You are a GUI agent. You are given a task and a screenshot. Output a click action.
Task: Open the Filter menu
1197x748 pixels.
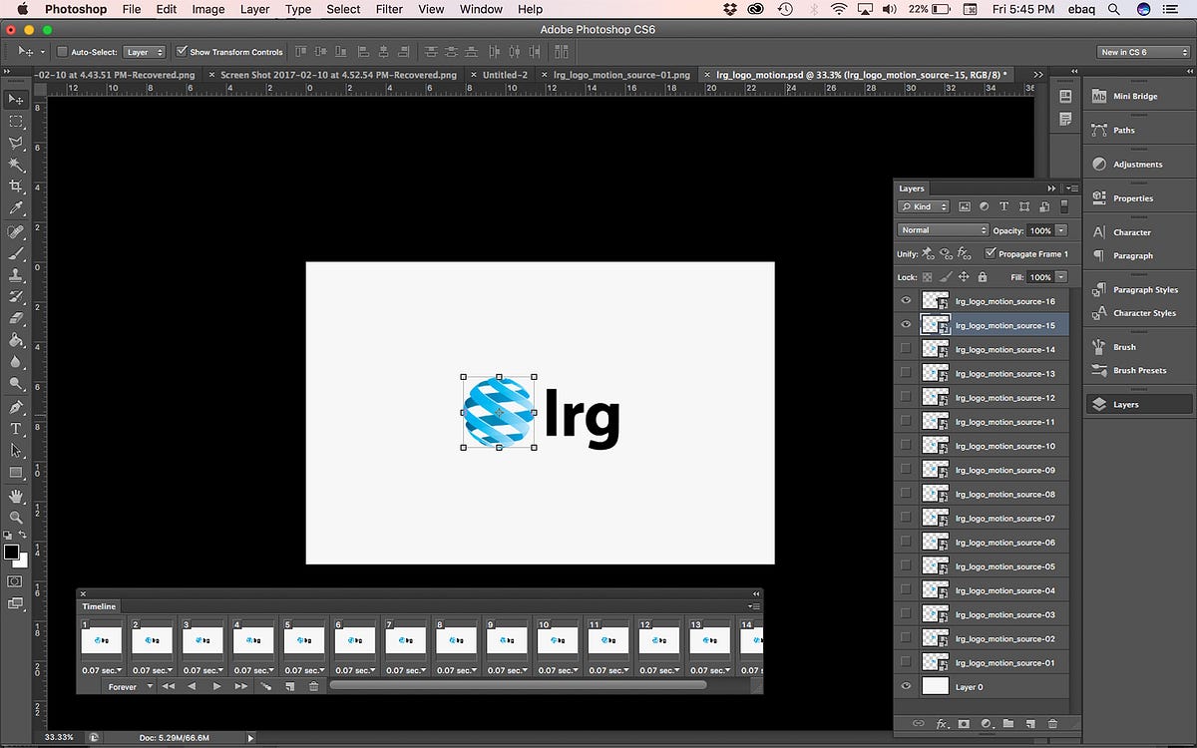click(x=389, y=9)
